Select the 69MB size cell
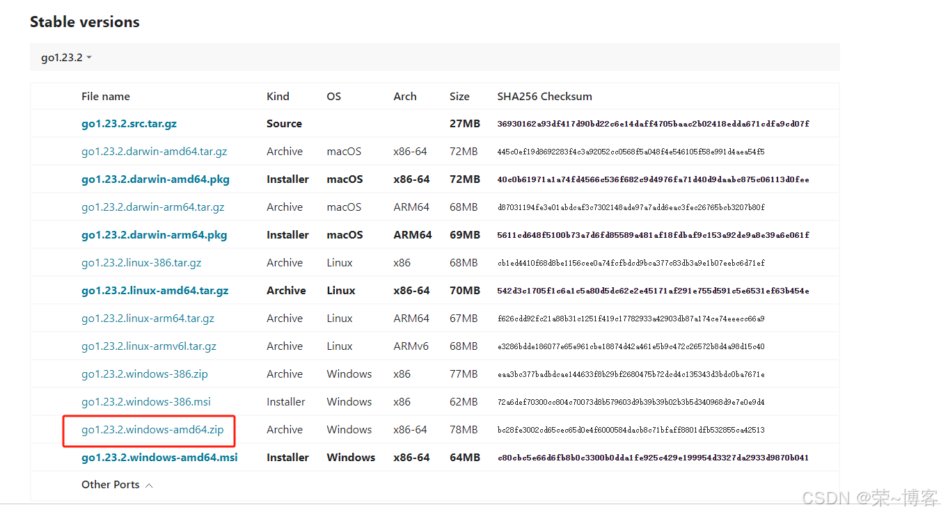The width and height of the screenshot is (941, 514). pos(465,235)
